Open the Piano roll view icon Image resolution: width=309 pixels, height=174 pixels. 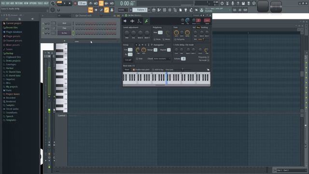click(x=159, y=10)
